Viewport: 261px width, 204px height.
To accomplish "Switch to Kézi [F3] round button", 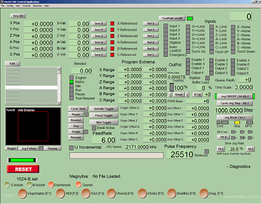I will click(x=86, y=194).
